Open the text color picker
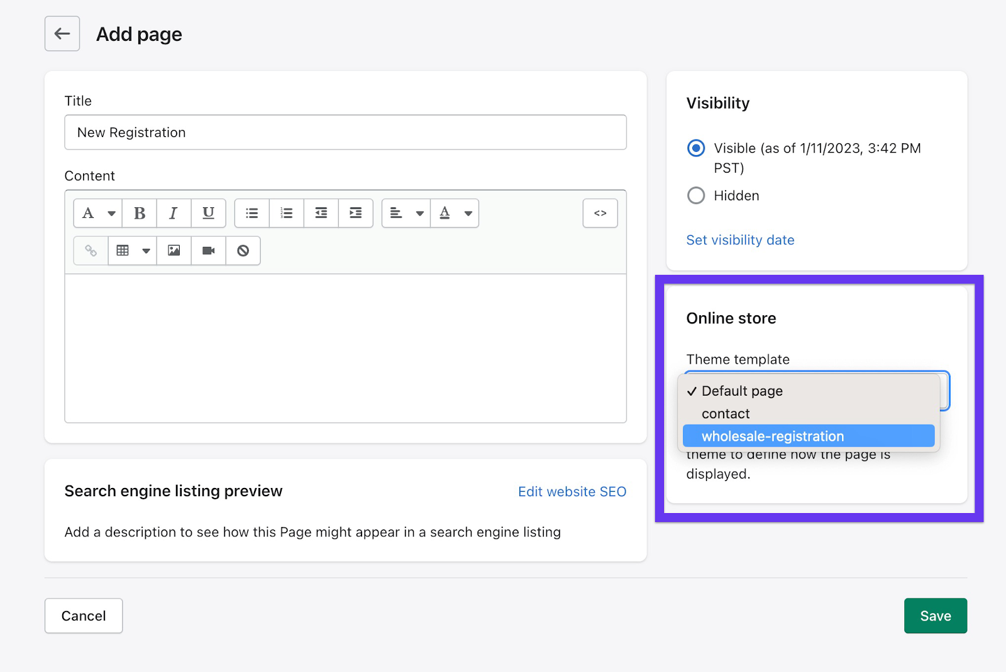 click(x=455, y=214)
